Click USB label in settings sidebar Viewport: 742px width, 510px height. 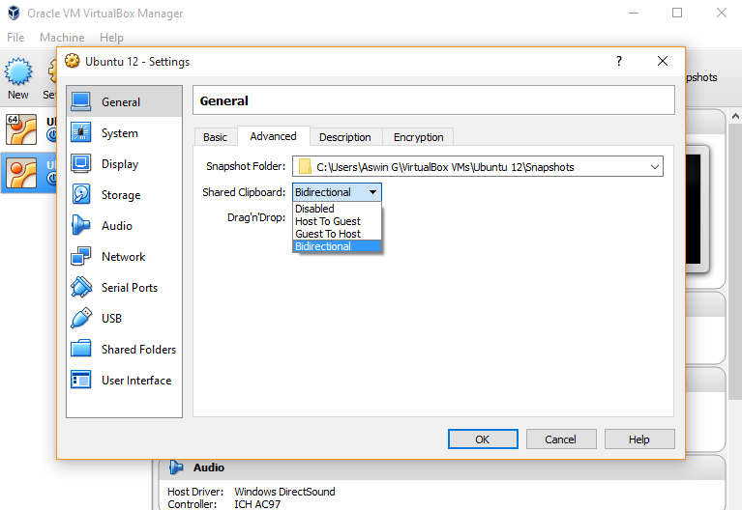click(x=111, y=319)
